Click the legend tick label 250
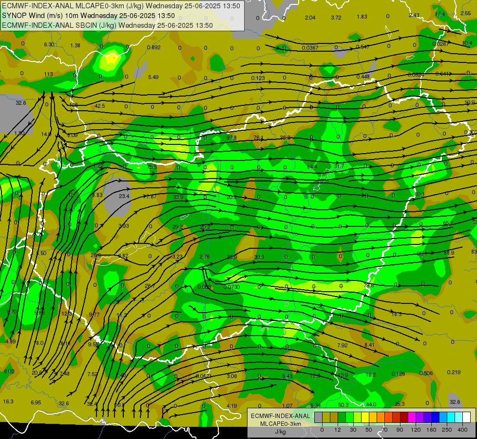Viewport: 477px width, 439px height. coord(447,430)
